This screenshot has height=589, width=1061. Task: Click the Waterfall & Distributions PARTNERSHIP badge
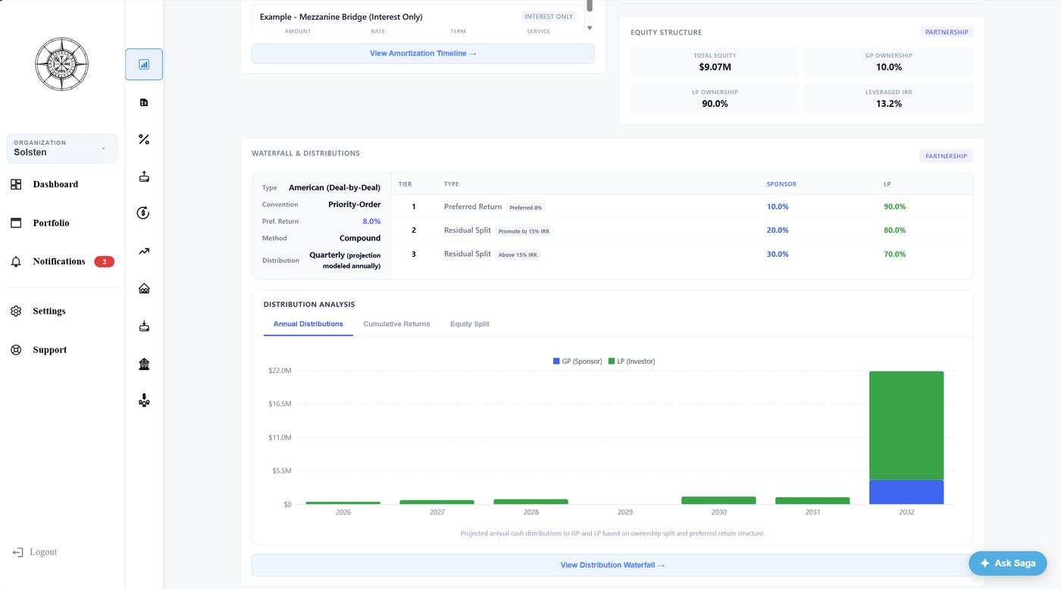(946, 156)
